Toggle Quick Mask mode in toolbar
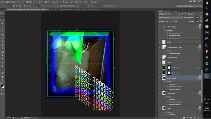The height and width of the screenshot is (119, 211). pyautogui.click(x=2, y=90)
